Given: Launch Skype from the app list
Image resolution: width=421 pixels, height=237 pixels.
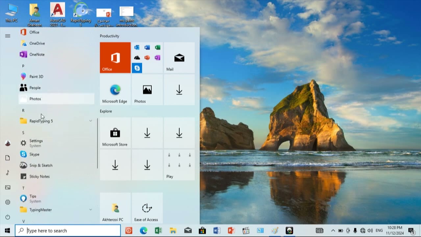Looking at the screenshot, I should tap(56, 154).
